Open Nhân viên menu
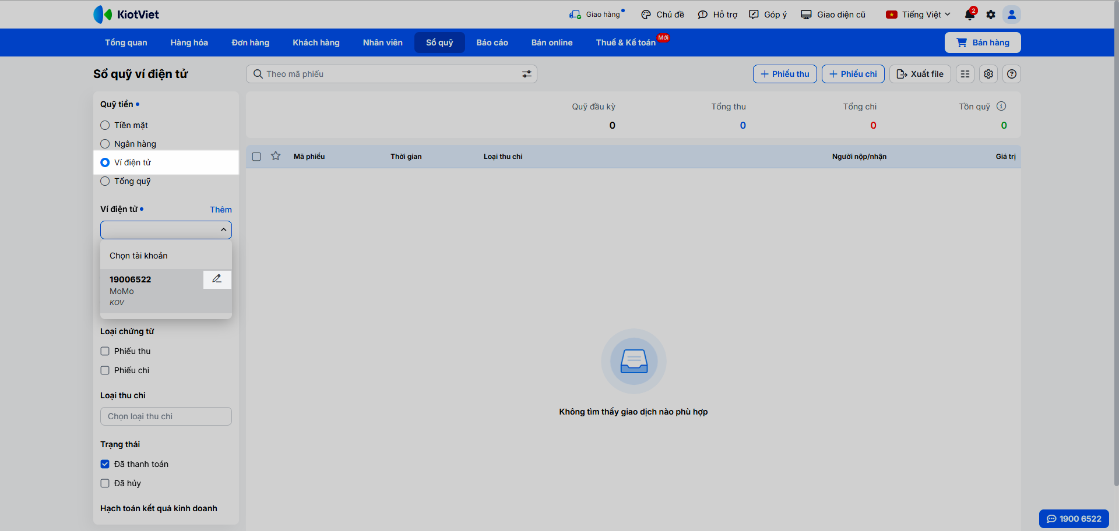The image size is (1119, 531). [x=383, y=43]
